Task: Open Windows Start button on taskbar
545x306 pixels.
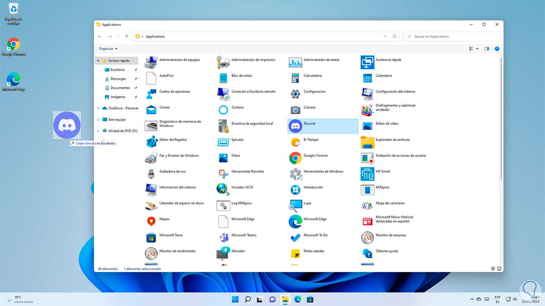Action: tap(235, 299)
